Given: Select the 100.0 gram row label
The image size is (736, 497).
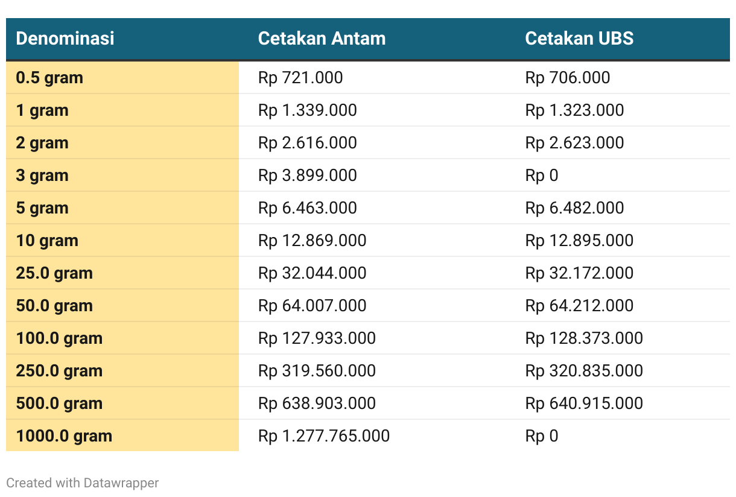Looking at the screenshot, I should 59,338.
